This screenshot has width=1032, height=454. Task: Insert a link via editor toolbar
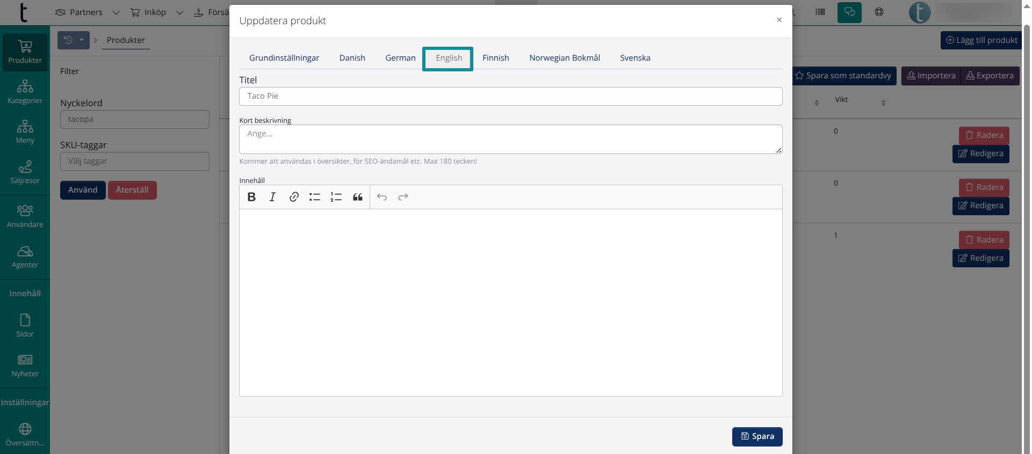pos(294,197)
